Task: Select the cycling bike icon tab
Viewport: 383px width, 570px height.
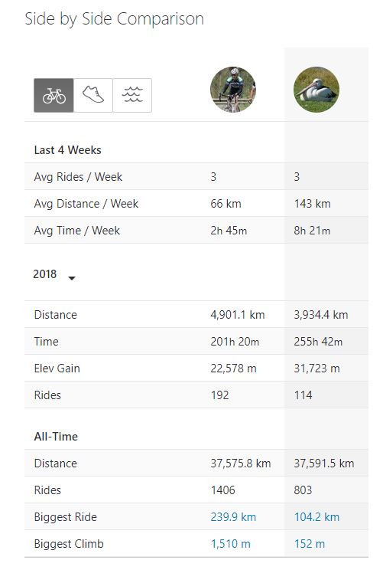Action: pyautogui.click(x=54, y=95)
